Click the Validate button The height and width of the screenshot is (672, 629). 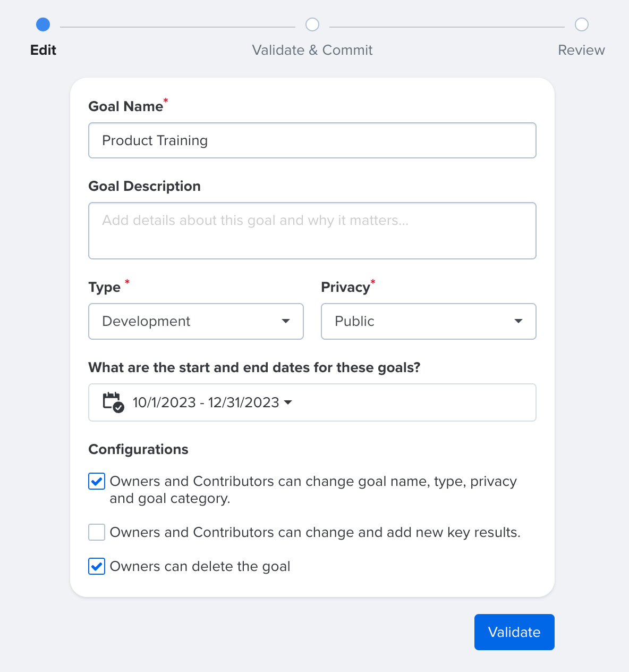[x=514, y=632]
